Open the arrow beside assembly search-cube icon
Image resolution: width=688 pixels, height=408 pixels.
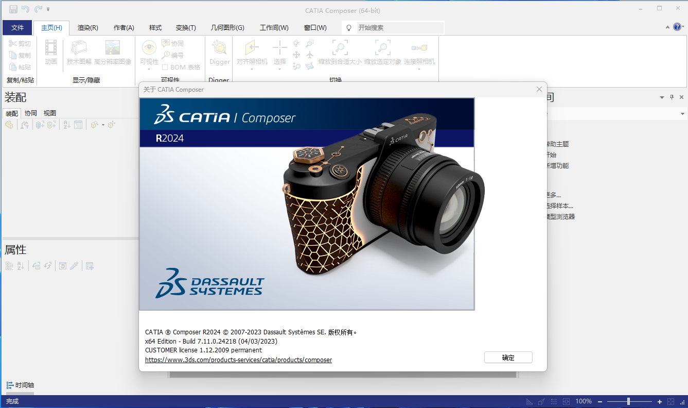point(103,125)
